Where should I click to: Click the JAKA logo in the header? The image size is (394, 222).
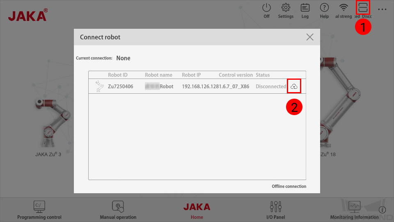(27, 15)
